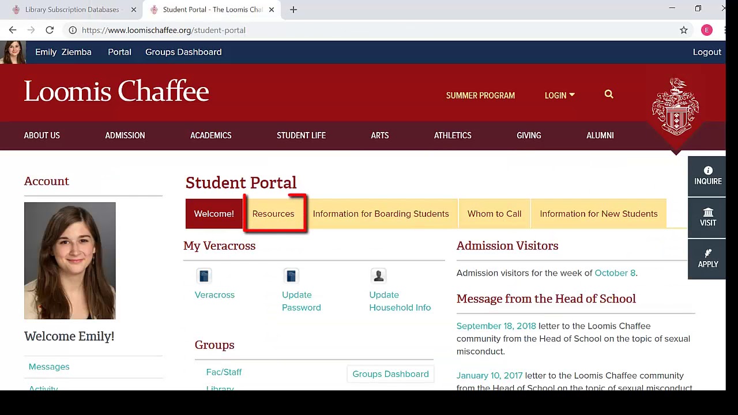Select the Student Portal browser tab
This screenshot has width=738, height=415.
pyautogui.click(x=212, y=9)
